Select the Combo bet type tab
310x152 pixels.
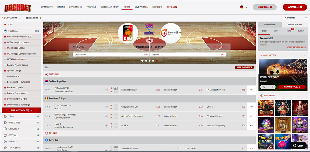(277, 31)
